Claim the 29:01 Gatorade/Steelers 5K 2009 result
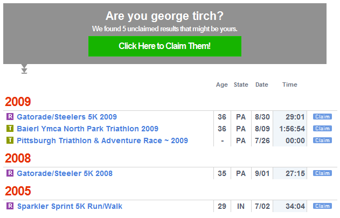Image resolution: width=340 pixels, height=218 pixels. coord(322,117)
